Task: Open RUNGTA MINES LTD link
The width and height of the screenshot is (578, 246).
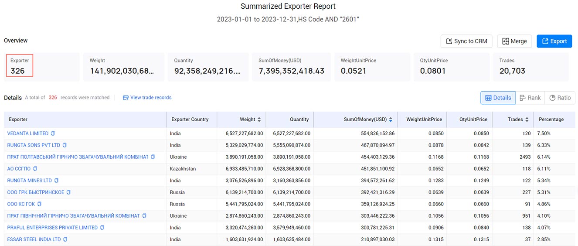Action: [30, 181]
